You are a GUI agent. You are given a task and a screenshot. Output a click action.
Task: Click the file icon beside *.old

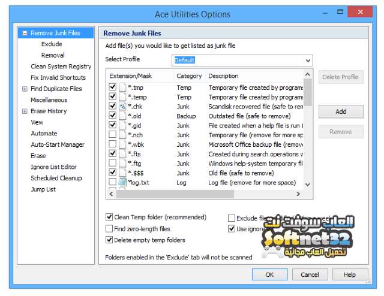122,116
